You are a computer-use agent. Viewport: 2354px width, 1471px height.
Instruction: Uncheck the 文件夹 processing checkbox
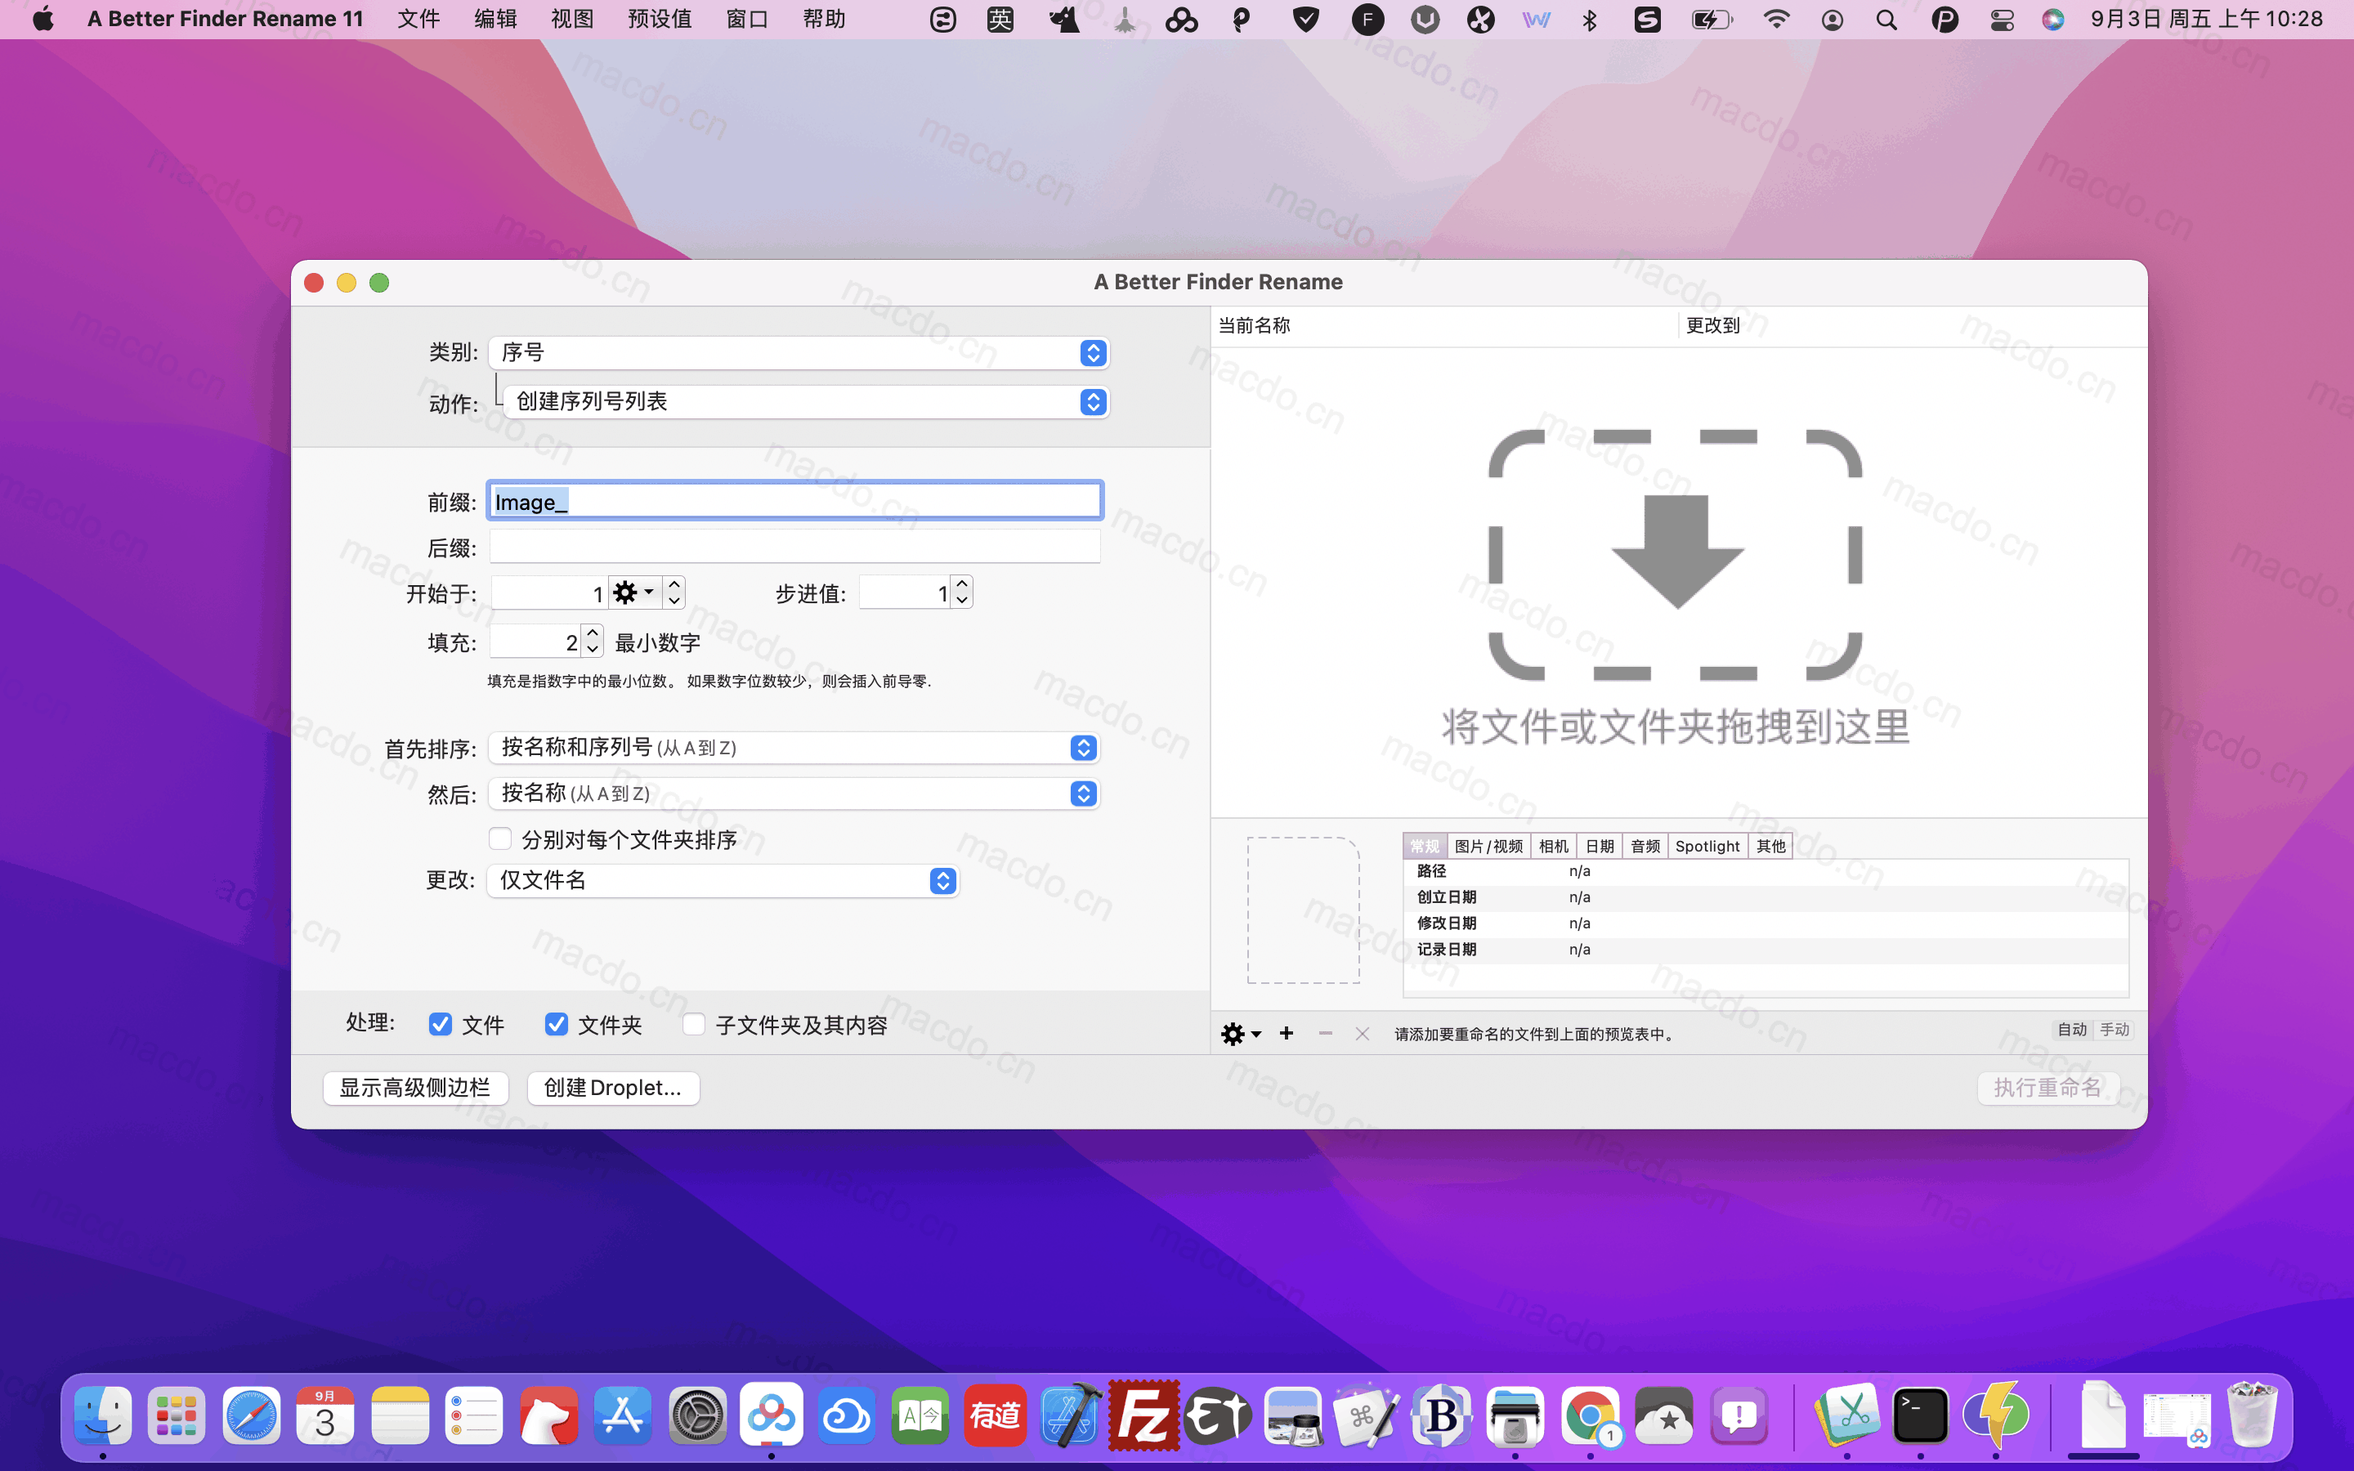(557, 1023)
